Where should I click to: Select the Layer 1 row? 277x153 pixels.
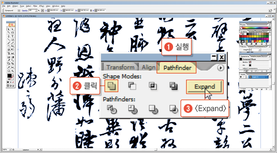click(x=258, y=77)
